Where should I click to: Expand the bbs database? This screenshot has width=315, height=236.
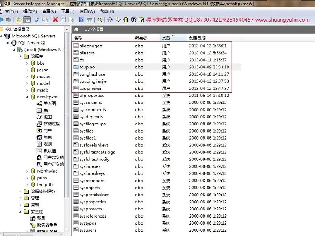pyautogui.click(x=27, y=63)
